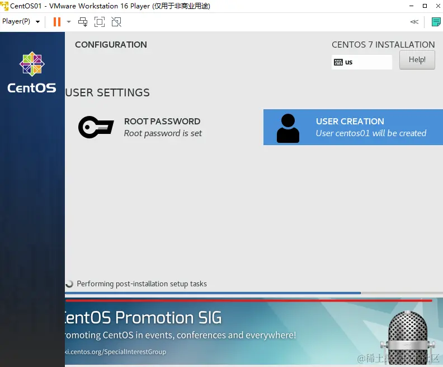Expand the power options dropdown arrow next to pause
This screenshot has height=367, width=443.
[x=68, y=22]
